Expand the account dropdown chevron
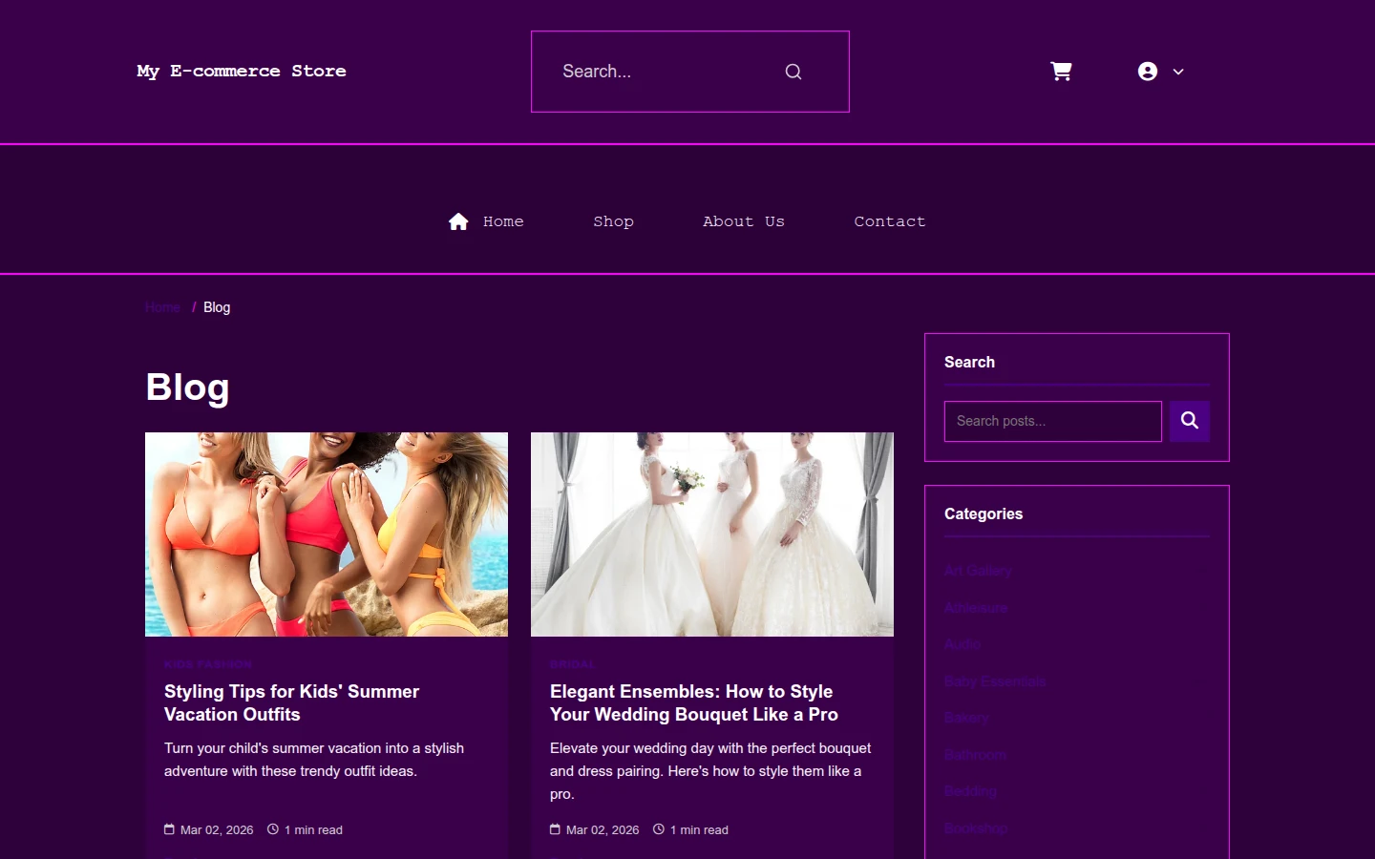The width and height of the screenshot is (1375, 859). [1178, 72]
